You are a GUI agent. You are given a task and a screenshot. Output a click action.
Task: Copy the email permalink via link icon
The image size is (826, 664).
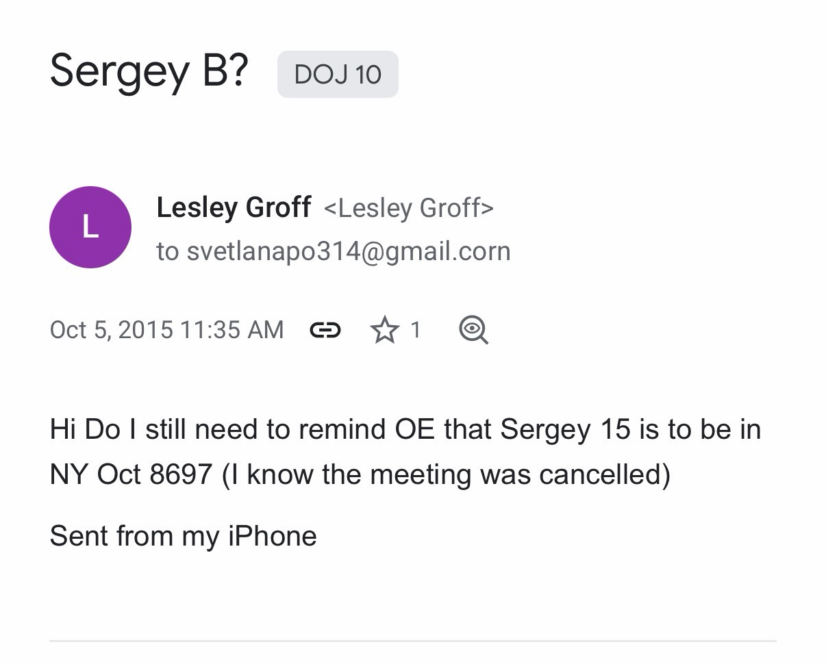325,331
